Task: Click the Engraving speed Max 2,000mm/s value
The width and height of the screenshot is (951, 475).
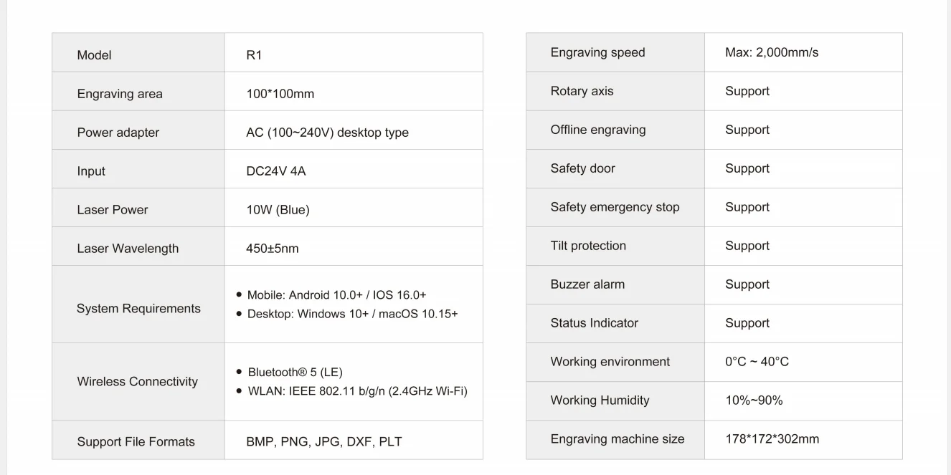Action: [x=772, y=52]
